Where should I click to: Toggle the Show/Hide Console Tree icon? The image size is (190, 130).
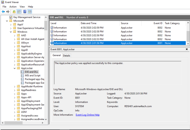click(x=19, y=12)
